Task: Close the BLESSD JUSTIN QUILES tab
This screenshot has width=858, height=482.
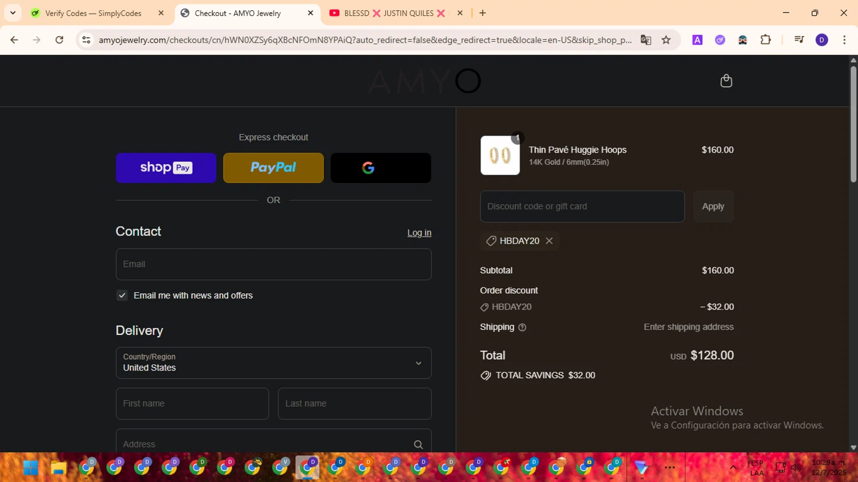Action: (x=460, y=13)
